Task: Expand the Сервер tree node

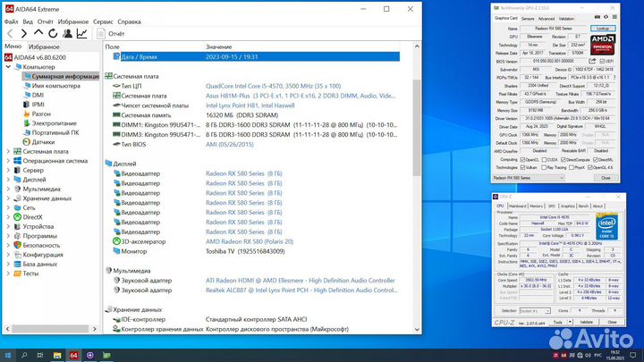Action: pyautogui.click(x=8, y=170)
